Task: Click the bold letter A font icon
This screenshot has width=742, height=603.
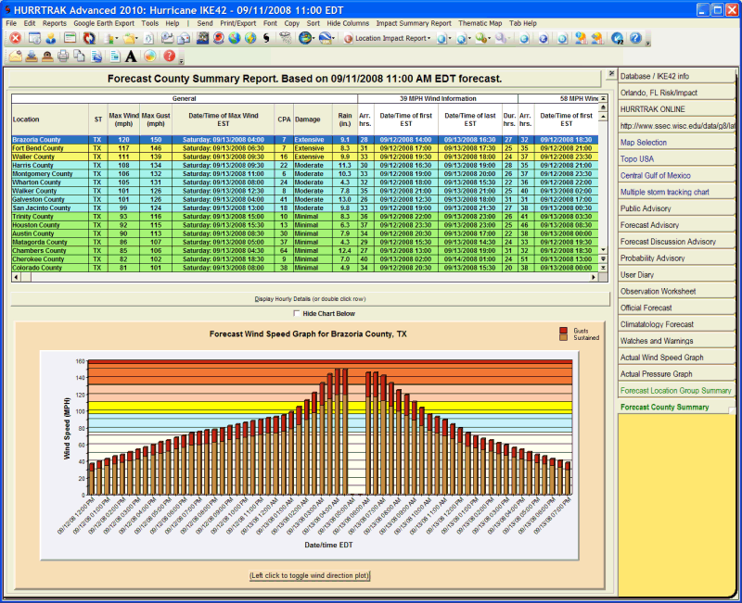Action: (x=131, y=57)
